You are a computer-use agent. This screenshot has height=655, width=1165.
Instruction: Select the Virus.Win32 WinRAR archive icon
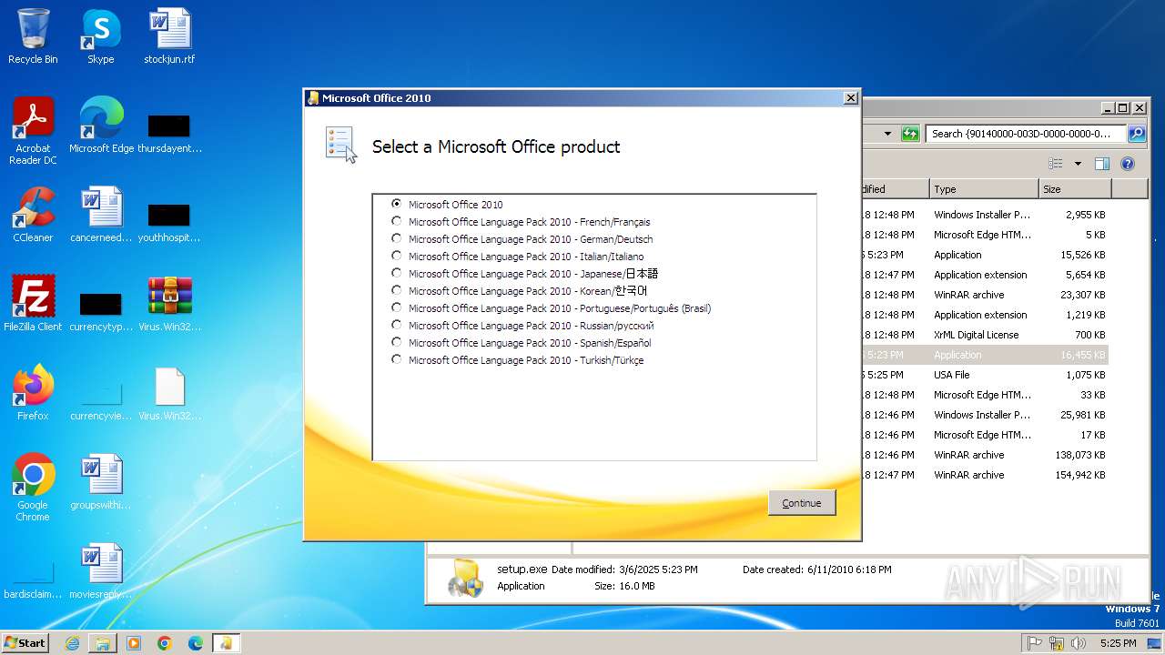click(169, 304)
